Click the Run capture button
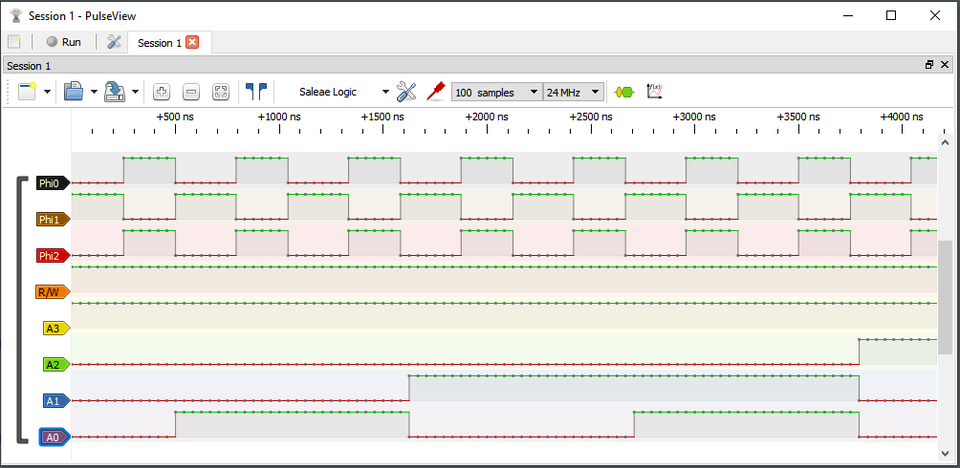Viewport: 960px width, 468px height. (63, 42)
